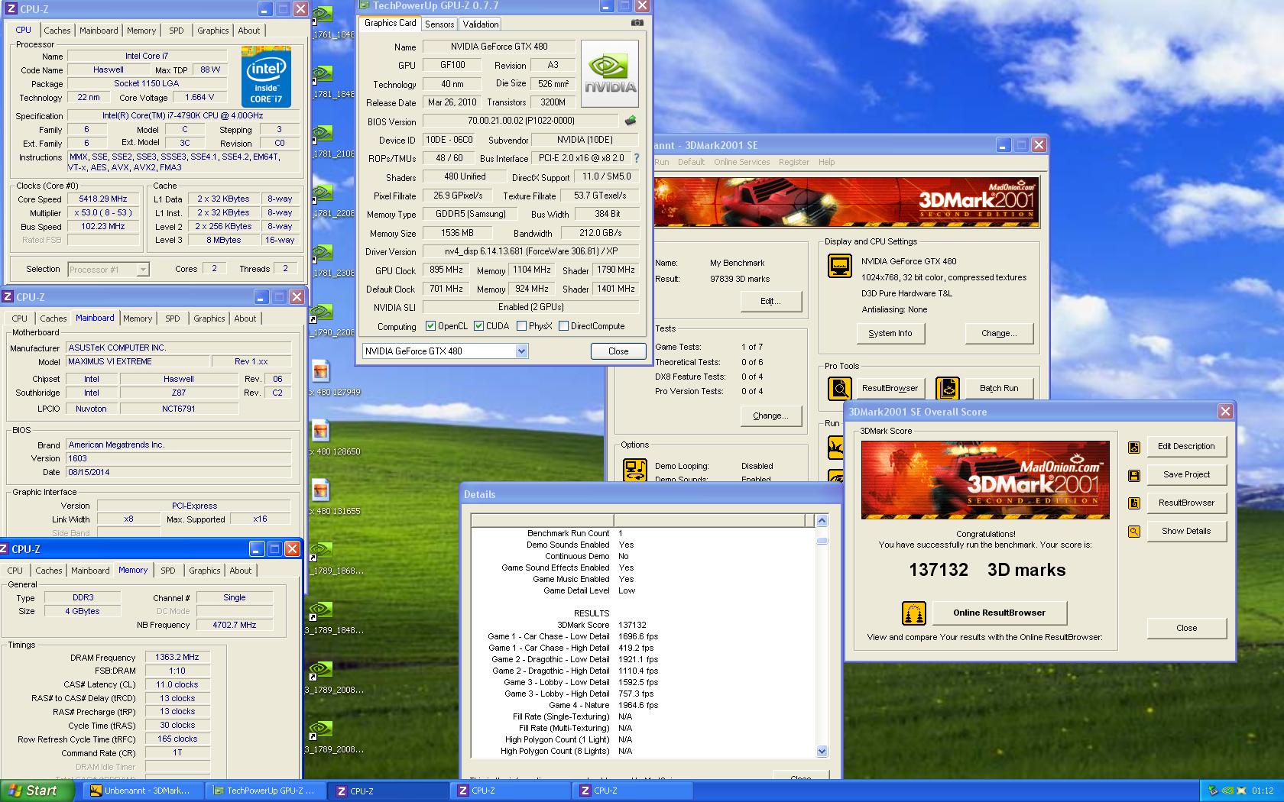The height and width of the screenshot is (802, 1284).
Task: Click the Windows Start button
Action: coord(37,791)
